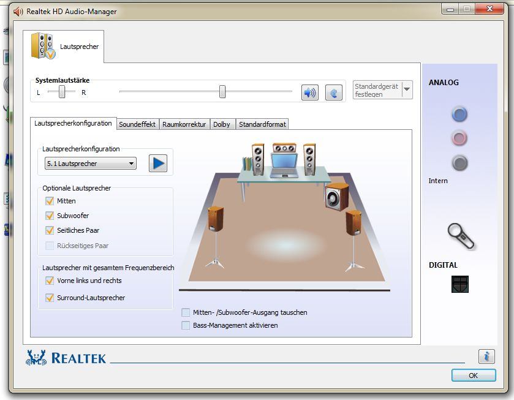This screenshot has height=400, width=514.
Task: Click the main system volume slider thumb
Action: coord(222,92)
